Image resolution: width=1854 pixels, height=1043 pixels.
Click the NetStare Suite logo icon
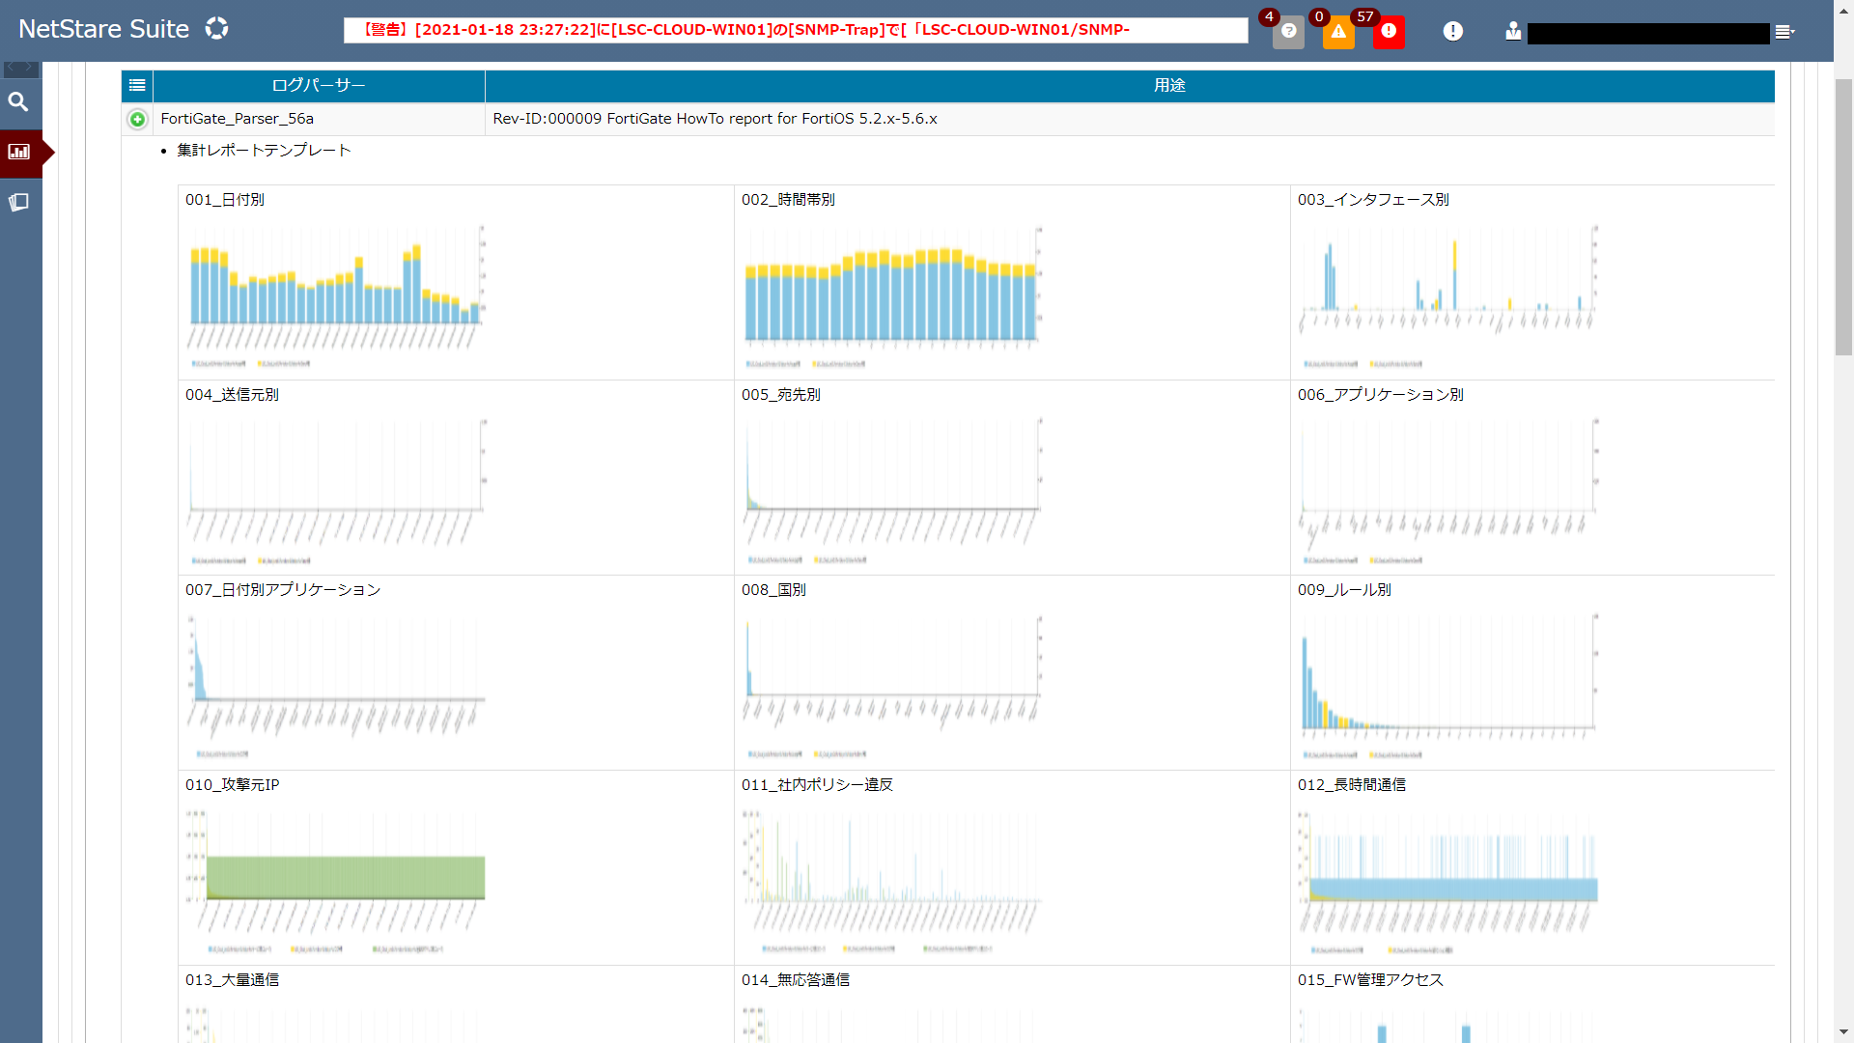point(217,29)
